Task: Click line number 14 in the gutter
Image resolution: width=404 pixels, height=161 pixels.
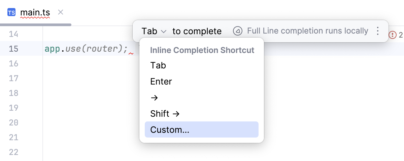Action: pos(13,34)
